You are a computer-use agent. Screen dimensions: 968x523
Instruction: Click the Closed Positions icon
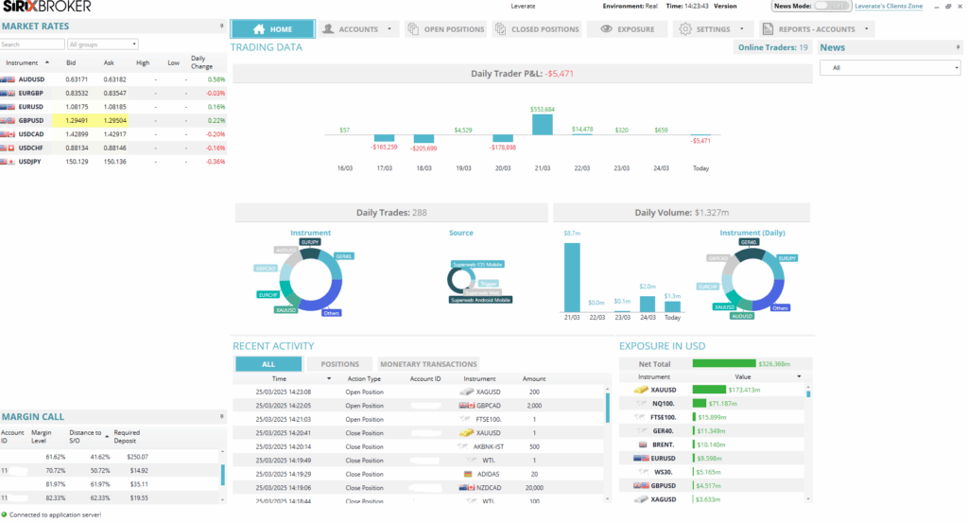click(501, 29)
